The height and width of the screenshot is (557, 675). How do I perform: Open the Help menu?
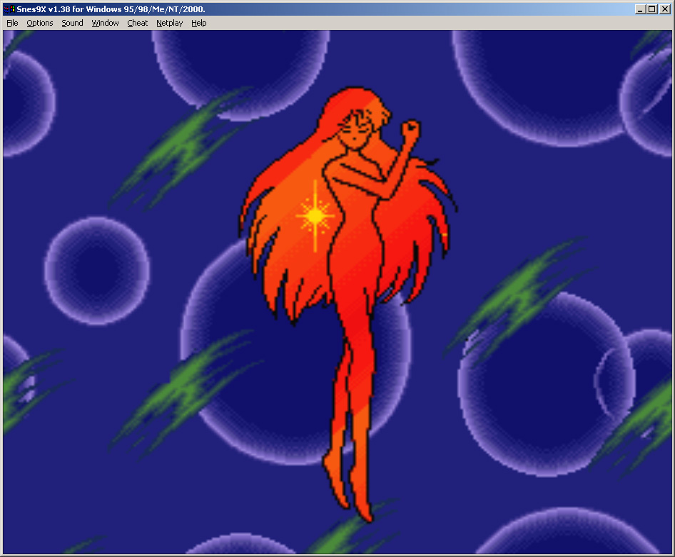pyautogui.click(x=199, y=24)
